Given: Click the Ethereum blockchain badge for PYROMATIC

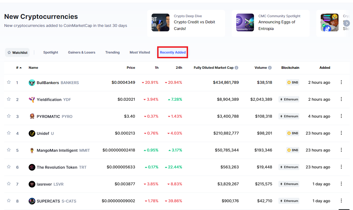Looking at the screenshot, I should pyautogui.click(x=289, y=116).
